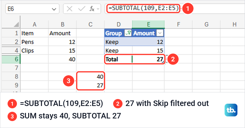Image resolution: width=245 pixels, height=128 pixels.
Task: Select cell B2 with value 12
Action: (x=62, y=42)
